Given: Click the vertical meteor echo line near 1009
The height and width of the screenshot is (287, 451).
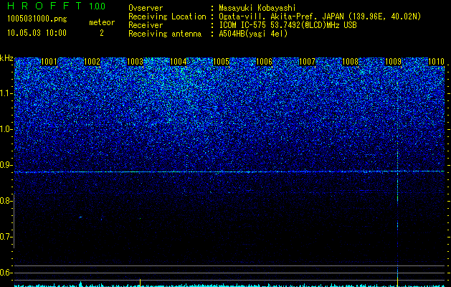Looking at the screenshot, I should coord(397,176).
